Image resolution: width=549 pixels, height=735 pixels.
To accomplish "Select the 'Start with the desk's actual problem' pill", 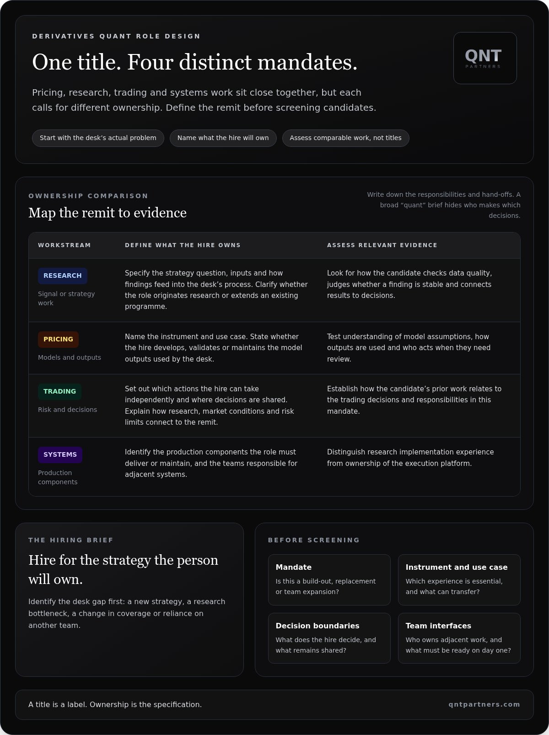I will [98, 138].
